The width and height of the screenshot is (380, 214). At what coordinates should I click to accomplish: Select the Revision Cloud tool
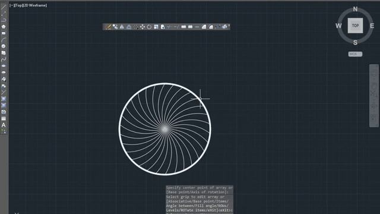point(4,53)
